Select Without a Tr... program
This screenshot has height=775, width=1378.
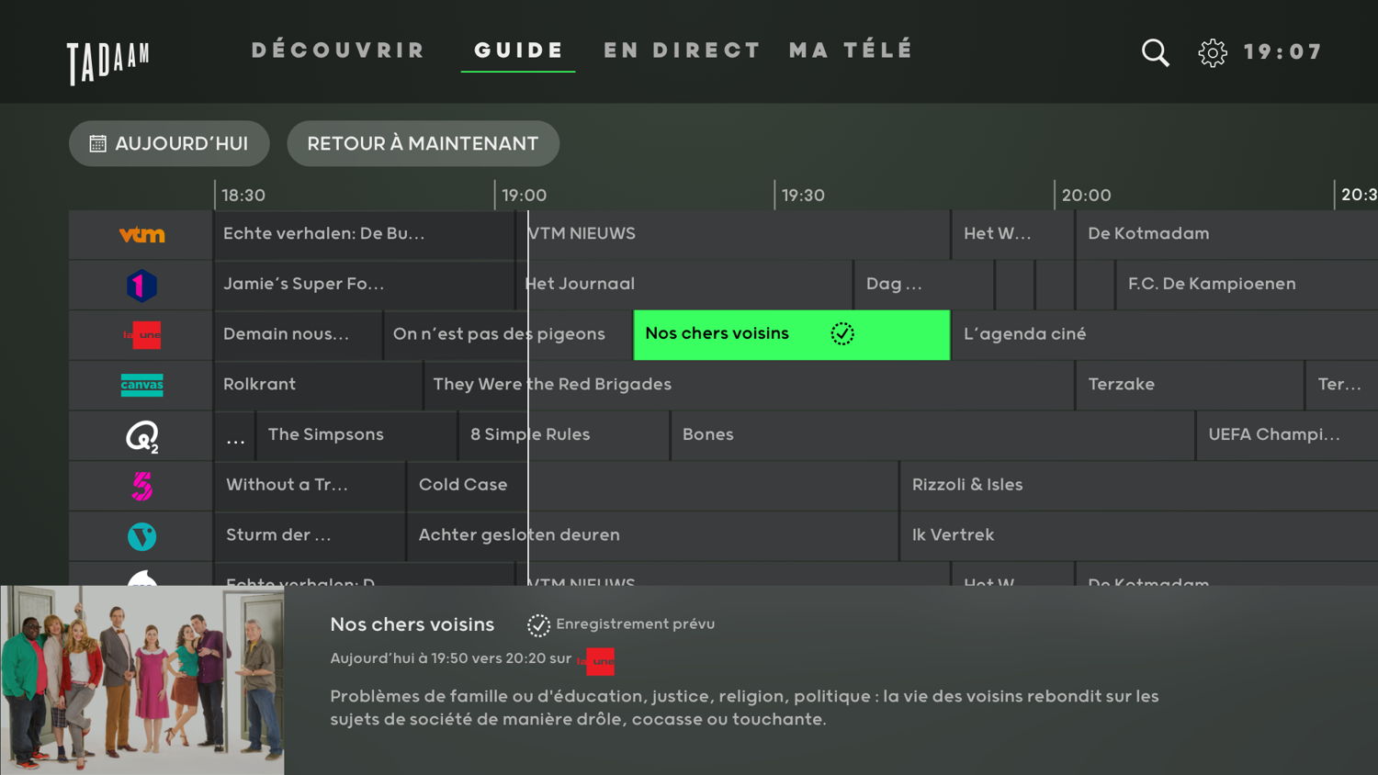(311, 486)
